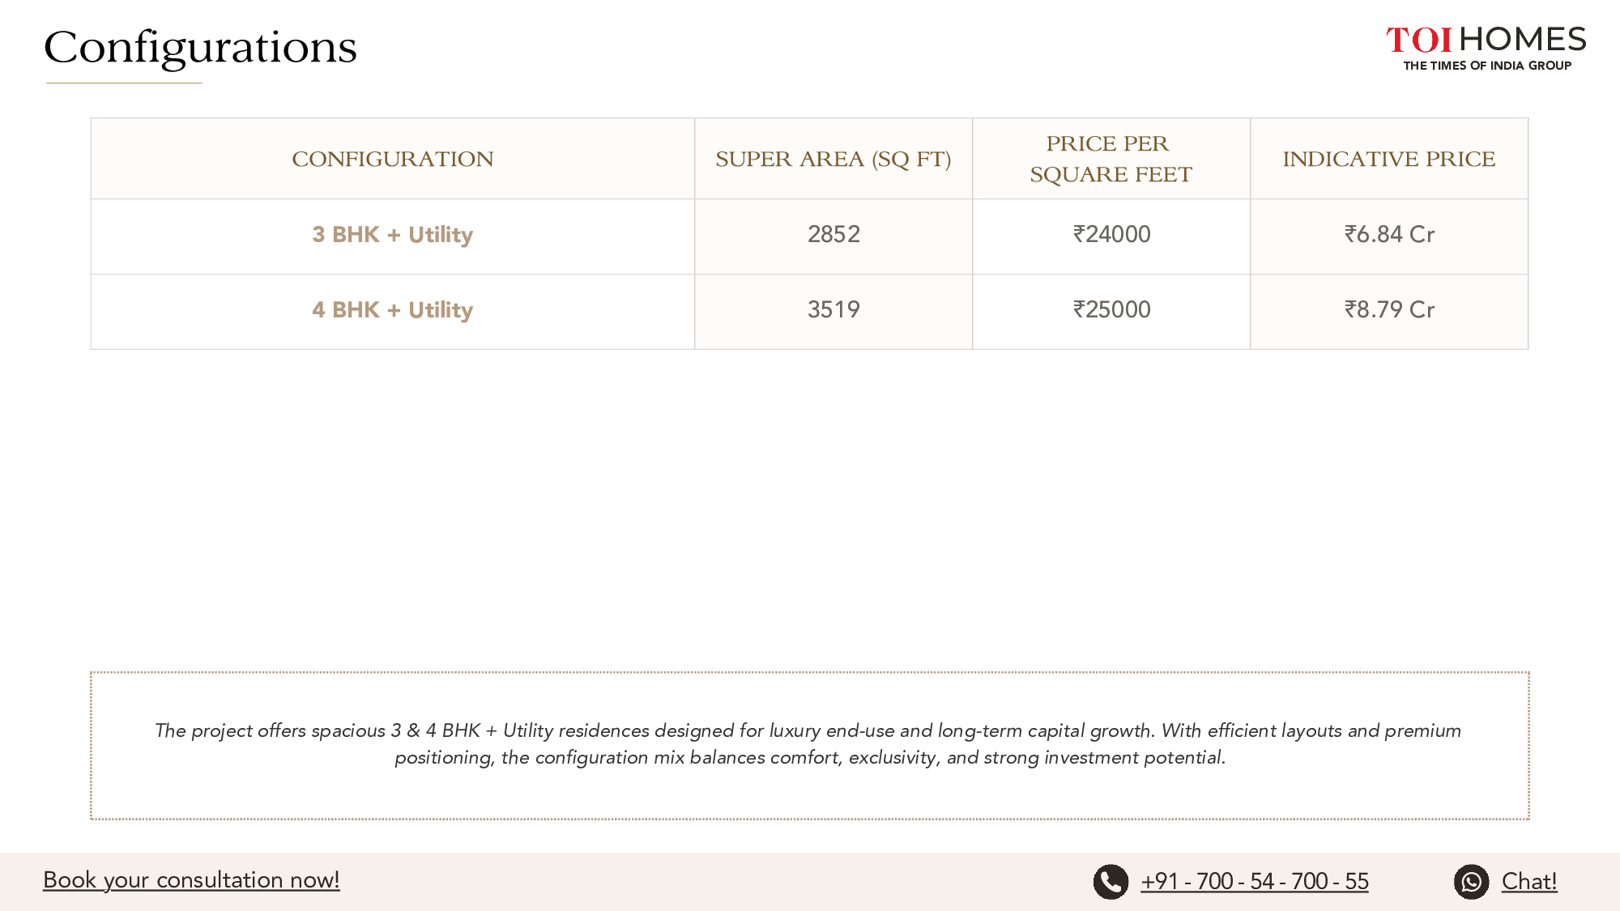Click the +91 phone number link
Screen dimensions: 1620x911
(x=1254, y=881)
